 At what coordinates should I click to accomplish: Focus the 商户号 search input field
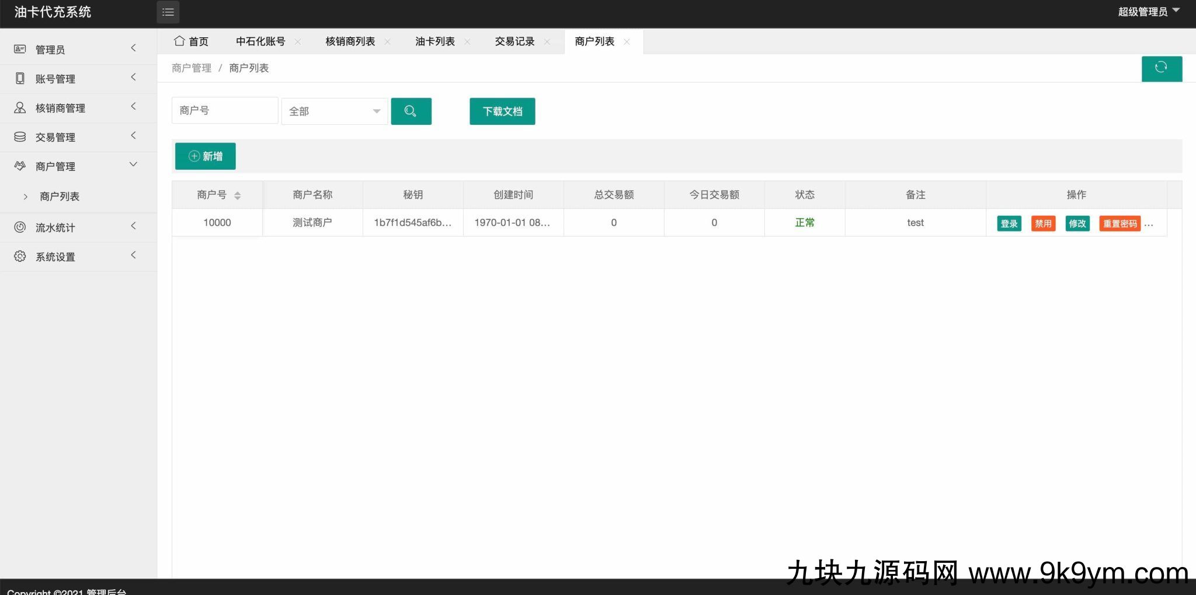click(x=224, y=110)
